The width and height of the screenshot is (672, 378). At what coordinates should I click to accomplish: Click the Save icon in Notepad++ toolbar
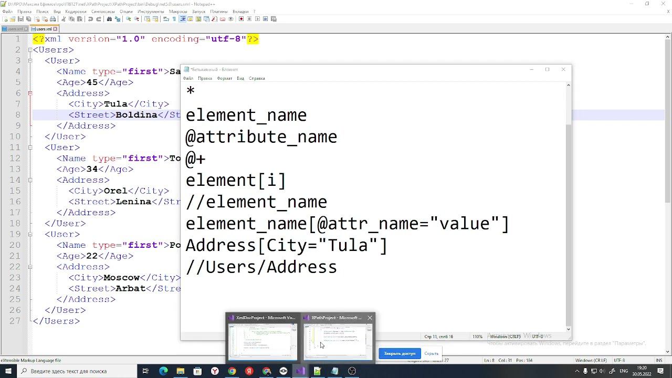[20, 19]
